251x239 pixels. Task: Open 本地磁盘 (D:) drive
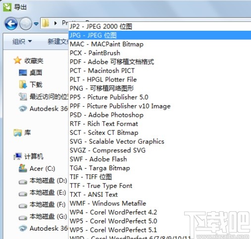pos(48,180)
